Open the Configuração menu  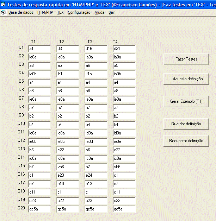(x=79, y=12)
